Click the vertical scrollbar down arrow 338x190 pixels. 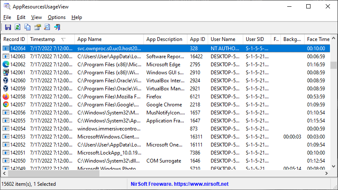[x=334, y=167]
